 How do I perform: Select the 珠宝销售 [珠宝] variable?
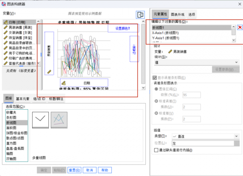click(x=20, y=37)
